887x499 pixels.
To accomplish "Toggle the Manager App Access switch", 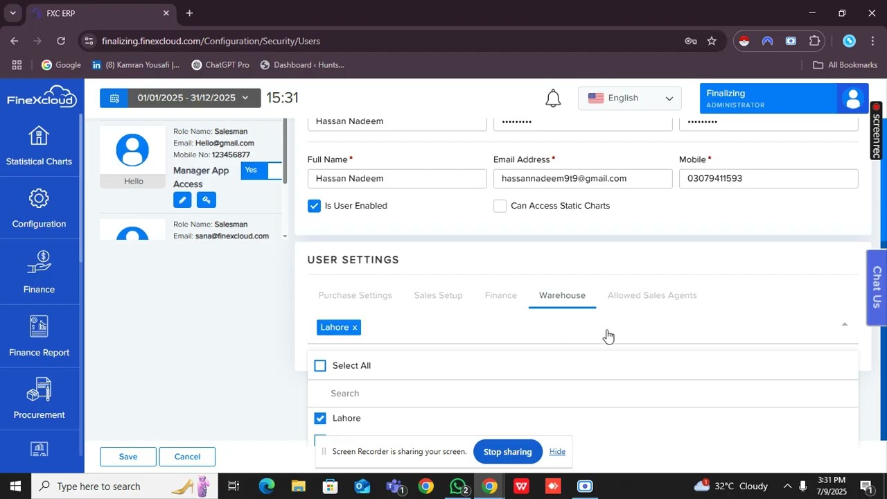I will 261,170.
